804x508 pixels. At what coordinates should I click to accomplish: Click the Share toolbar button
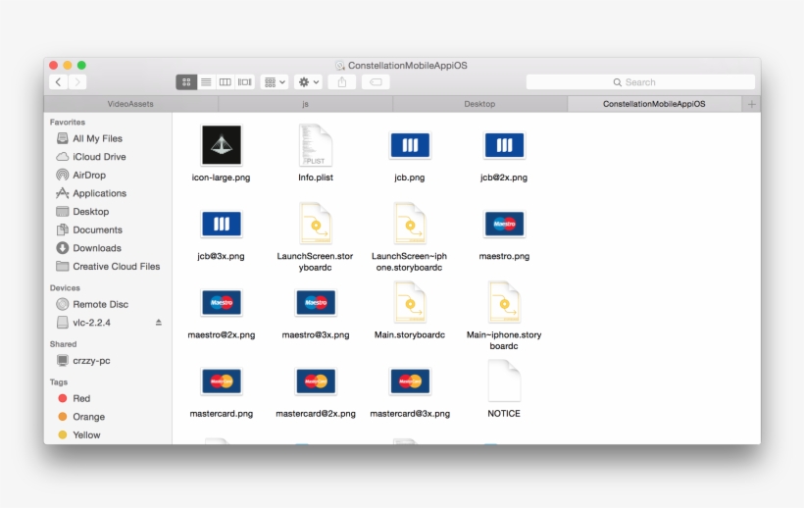[x=342, y=82]
